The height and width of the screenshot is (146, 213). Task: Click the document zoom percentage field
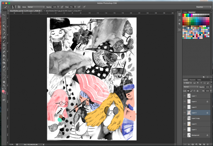pos(11,144)
